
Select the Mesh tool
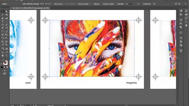click(x=3, y=42)
